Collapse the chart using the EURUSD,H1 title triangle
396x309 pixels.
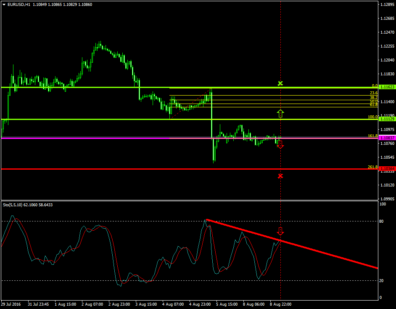3,4
